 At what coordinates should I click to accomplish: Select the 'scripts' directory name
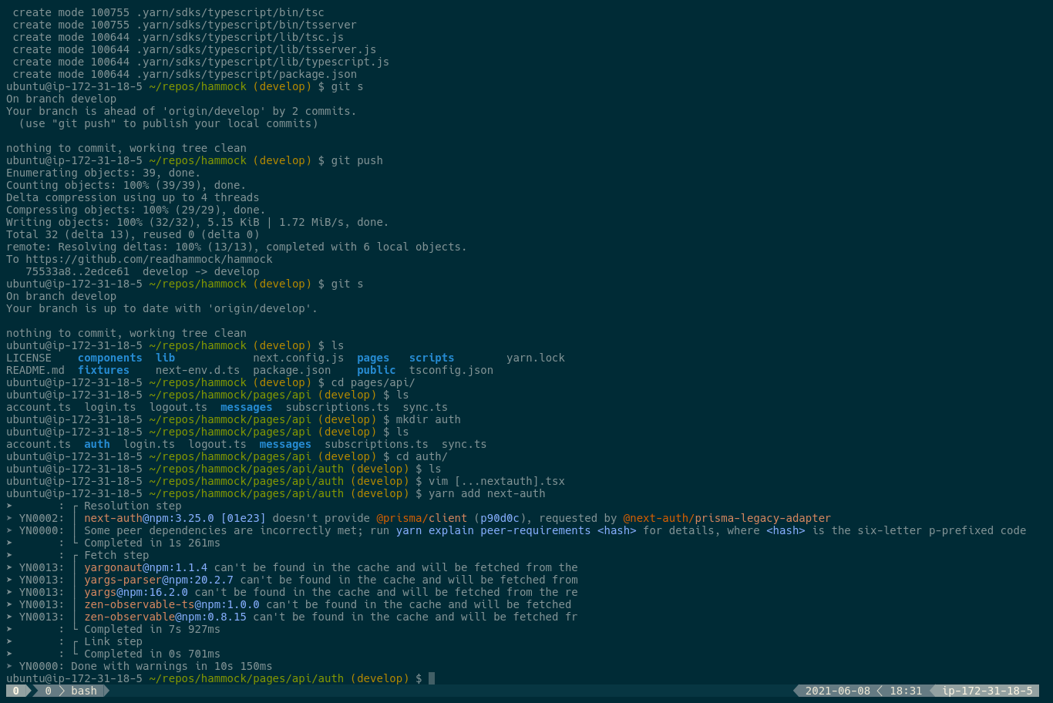tap(432, 358)
